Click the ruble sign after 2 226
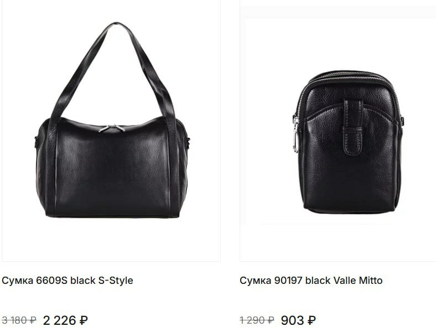The image size is (436, 332). [84, 320]
